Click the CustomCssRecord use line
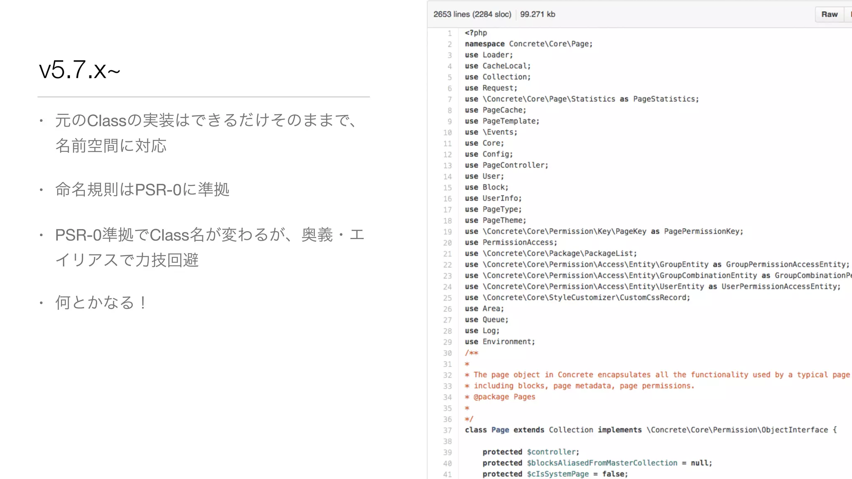 tap(577, 297)
